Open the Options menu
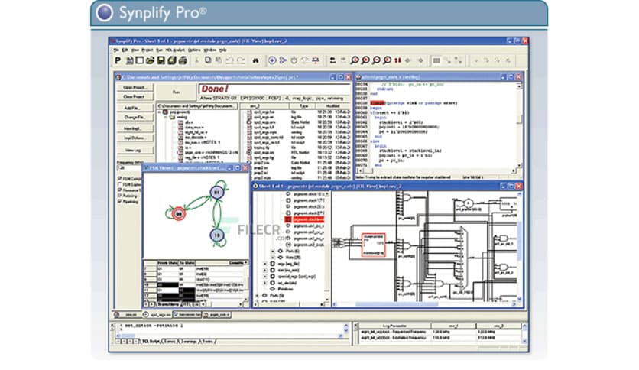 (x=194, y=50)
